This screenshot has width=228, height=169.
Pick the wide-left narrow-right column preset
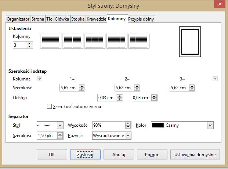click(117, 41)
